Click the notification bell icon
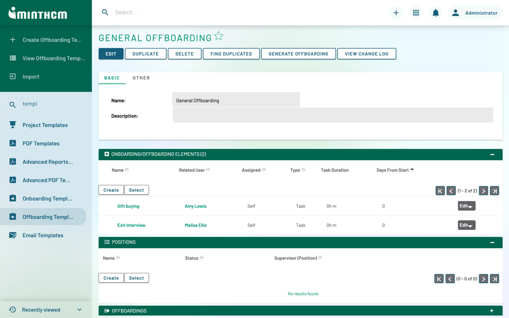This screenshot has height=318, width=509. [x=435, y=12]
